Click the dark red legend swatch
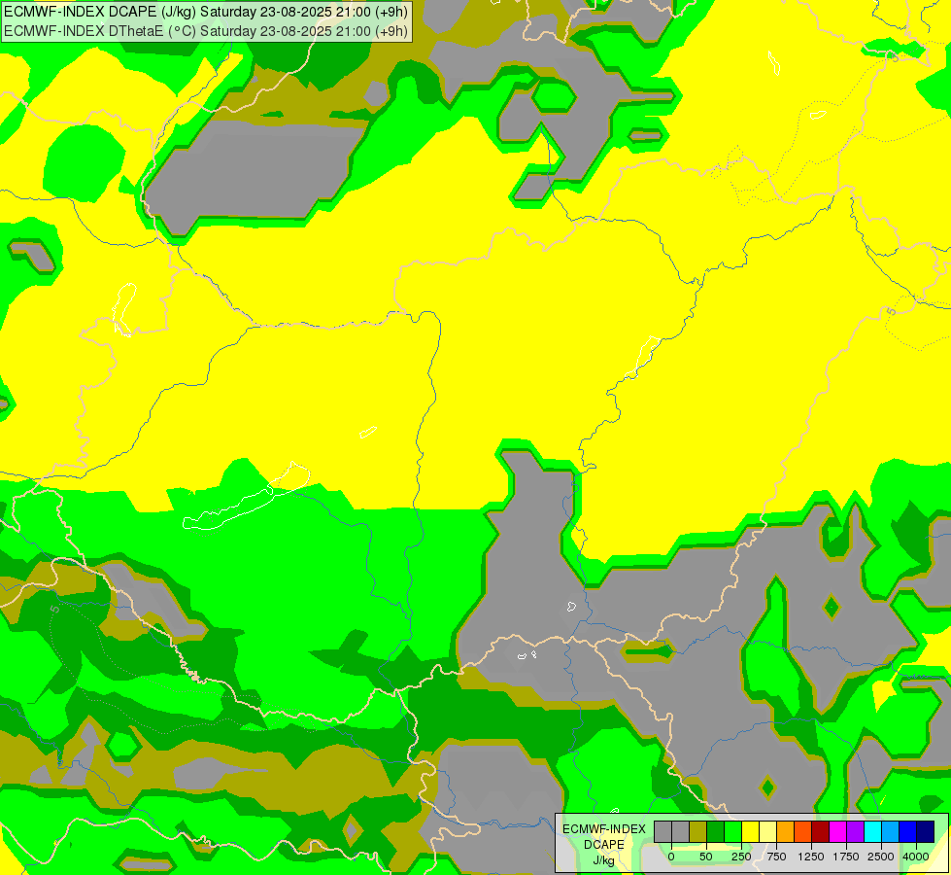The width and height of the screenshot is (951, 875). pyautogui.click(x=821, y=831)
